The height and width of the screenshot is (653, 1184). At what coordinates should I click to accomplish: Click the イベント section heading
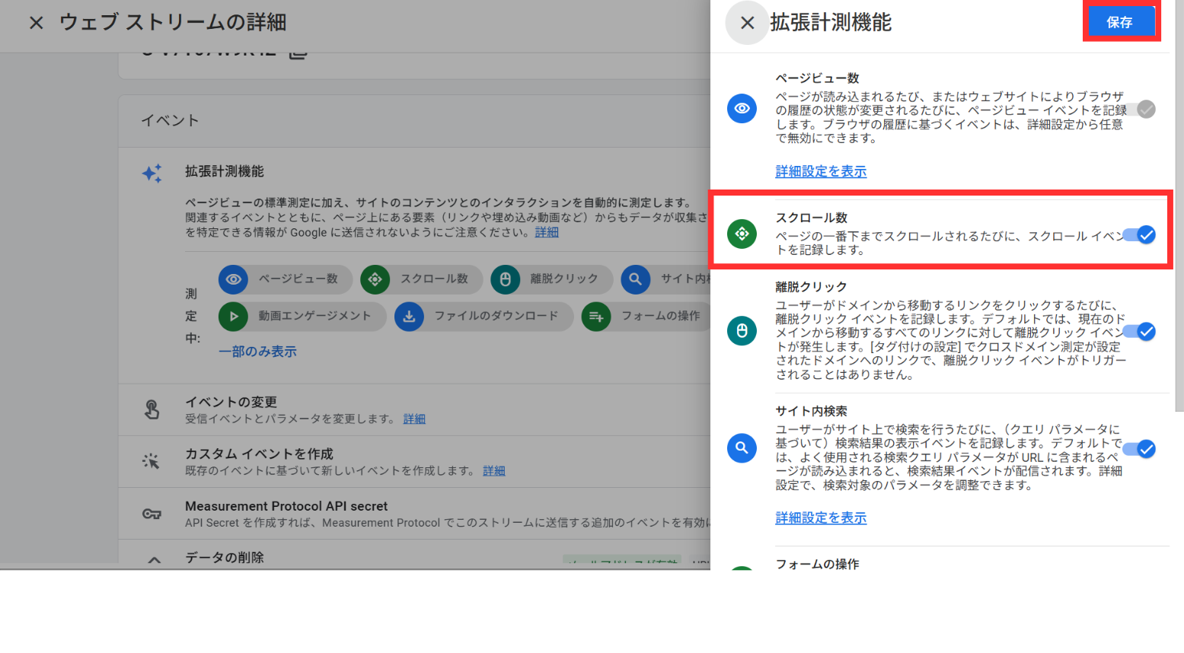tap(170, 120)
